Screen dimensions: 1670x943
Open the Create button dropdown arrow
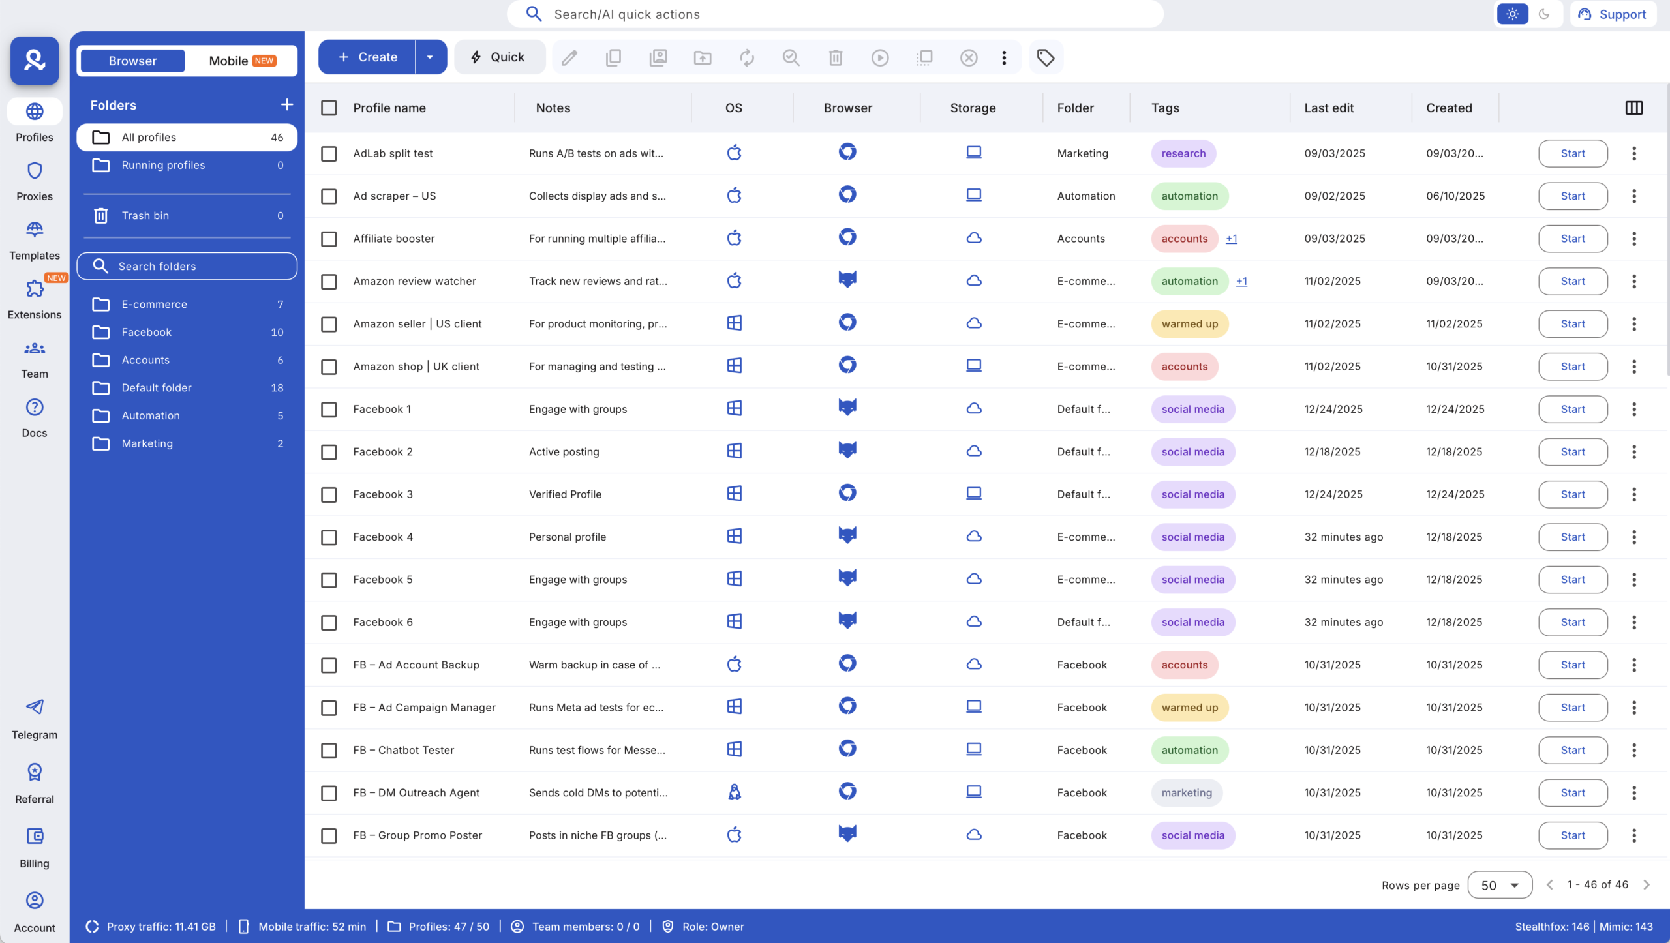430,57
